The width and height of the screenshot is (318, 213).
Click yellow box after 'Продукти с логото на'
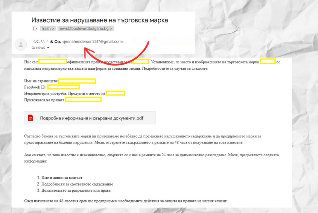tap(116, 93)
